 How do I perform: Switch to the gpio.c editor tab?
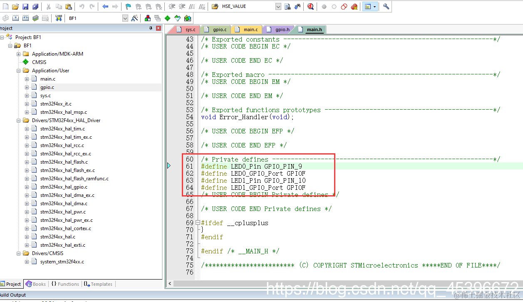[216, 29]
